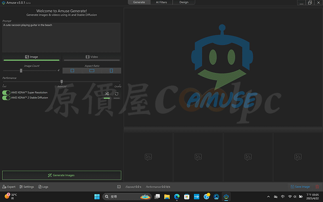Viewport: 323px width, 202px height.
Task: Click the taskbar search box
Action: point(127,197)
